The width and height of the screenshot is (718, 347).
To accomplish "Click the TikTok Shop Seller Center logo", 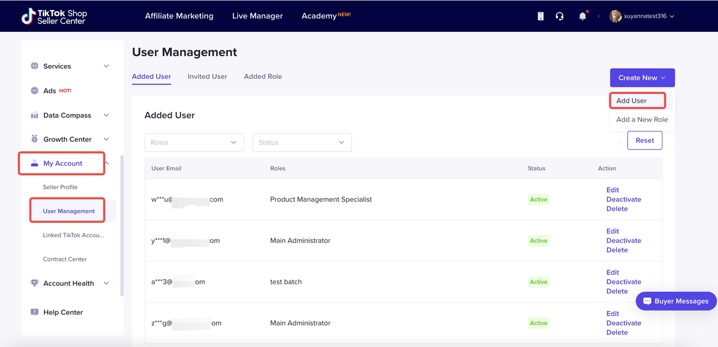I will (54, 16).
